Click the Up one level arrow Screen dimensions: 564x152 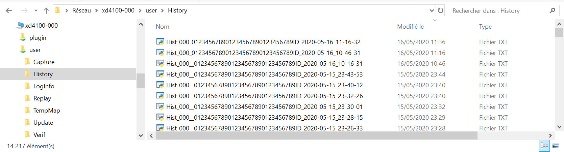point(46,11)
